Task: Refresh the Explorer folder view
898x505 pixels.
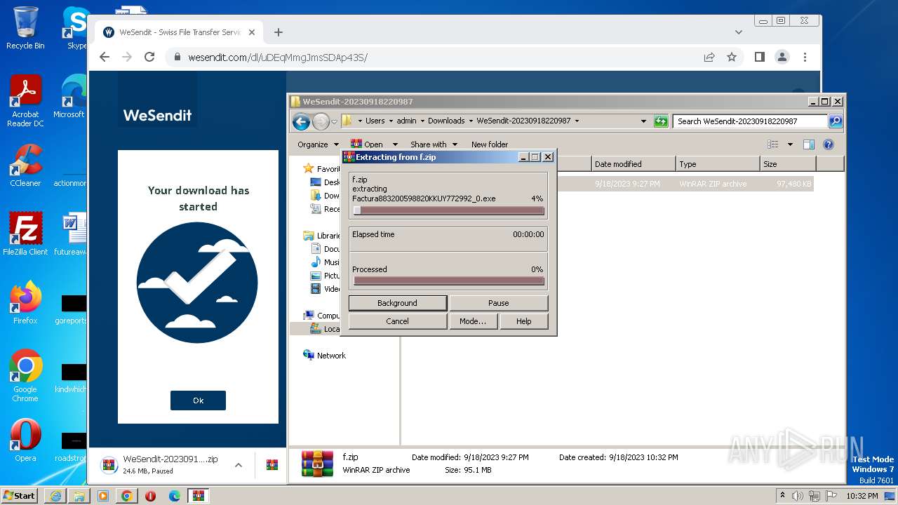Action: pyautogui.click(x=661, y=121)
